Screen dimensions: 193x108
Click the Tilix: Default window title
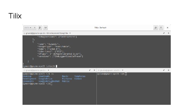pyautogui.click(x=100, y=28)
